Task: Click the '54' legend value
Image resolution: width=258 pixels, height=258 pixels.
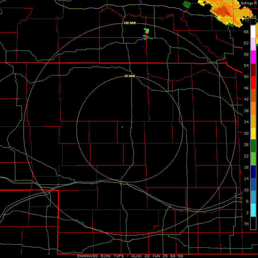Action: (x=246, y=65)
